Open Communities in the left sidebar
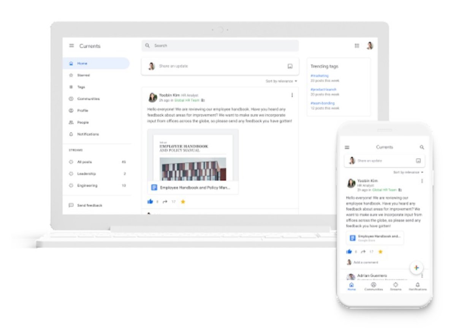Image resolution: width=456 pixels, height=329 pixels. [88, 99]
